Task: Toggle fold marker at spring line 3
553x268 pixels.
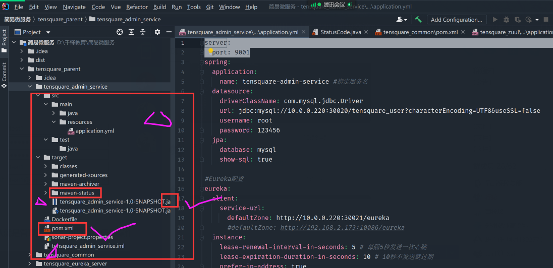Action: tap(202, 62)
